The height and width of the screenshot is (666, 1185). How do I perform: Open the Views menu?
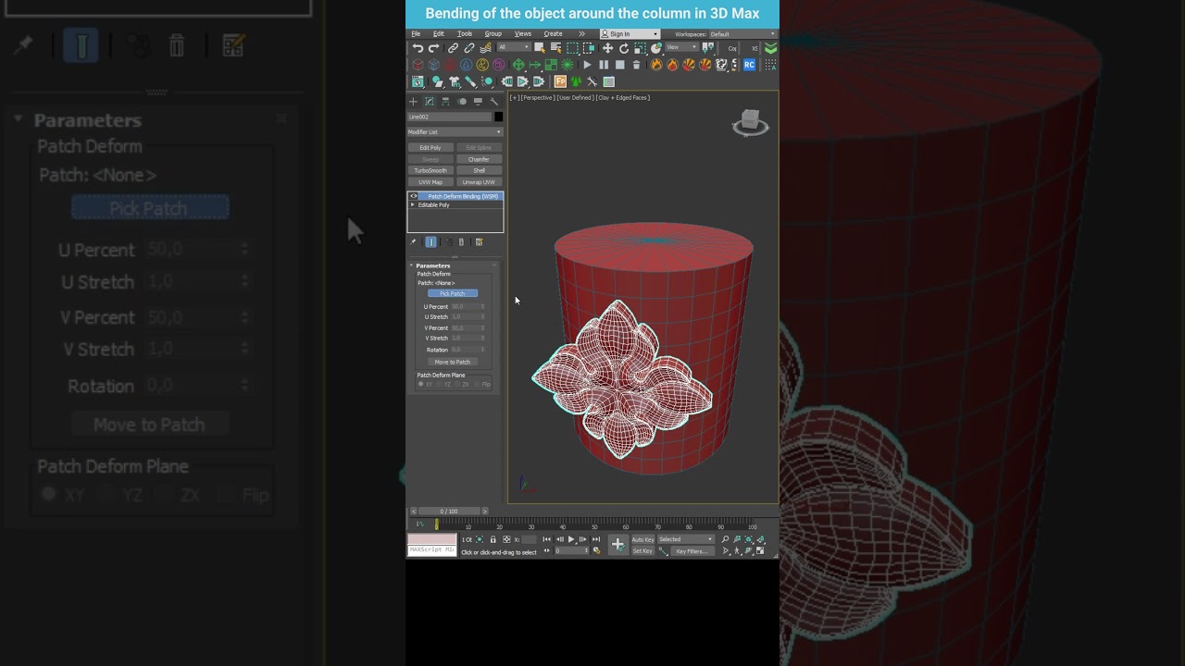pos(523,34)
